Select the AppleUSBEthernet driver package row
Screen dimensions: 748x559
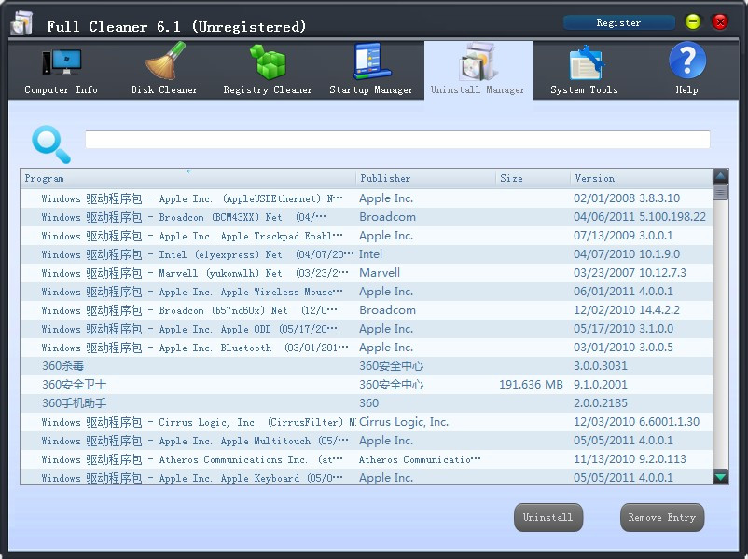pyautogui.click(x=367, y=198)
